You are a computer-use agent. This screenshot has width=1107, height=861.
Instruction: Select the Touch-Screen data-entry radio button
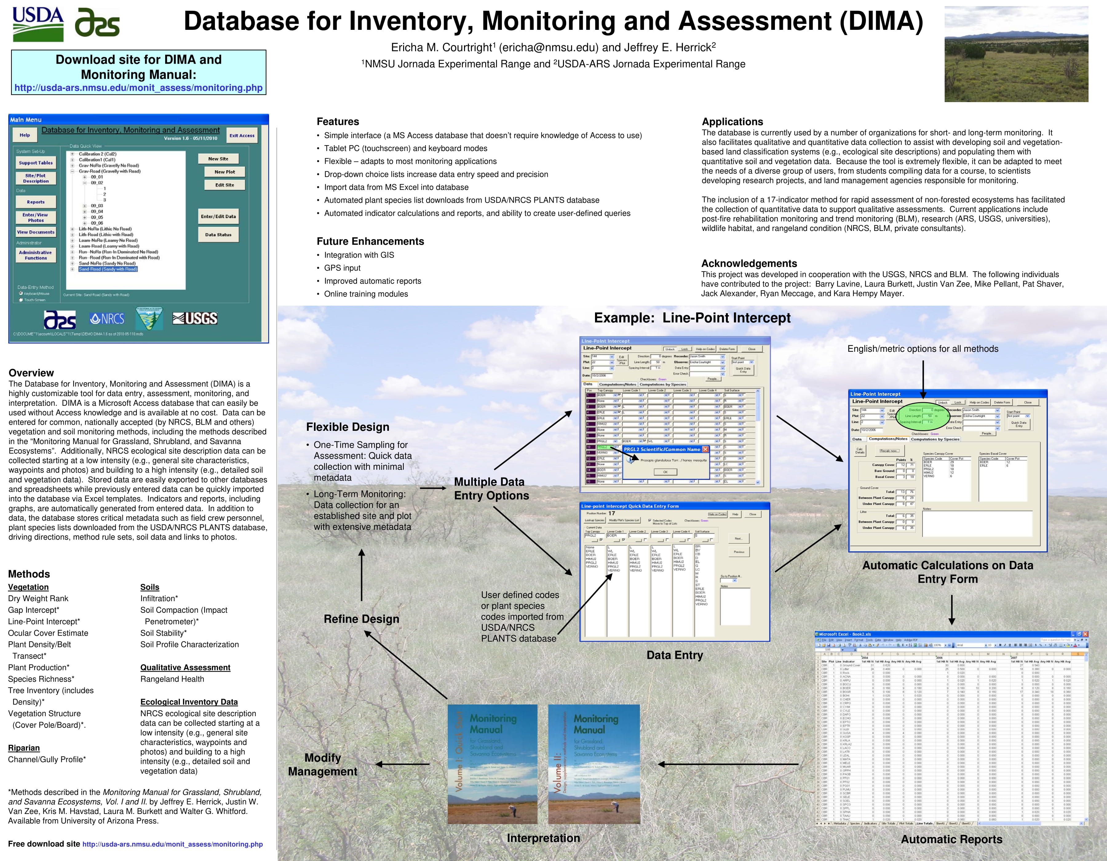pos(21,300)
